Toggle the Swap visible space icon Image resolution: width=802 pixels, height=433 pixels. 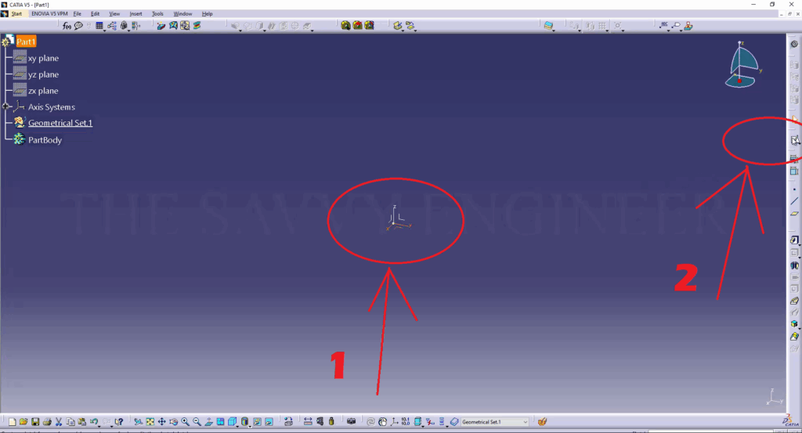269,422
